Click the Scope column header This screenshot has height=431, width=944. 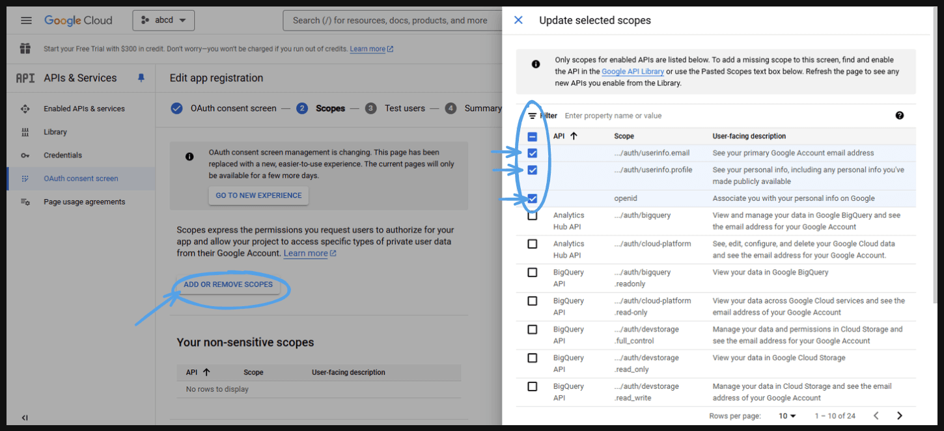(624, 137)
